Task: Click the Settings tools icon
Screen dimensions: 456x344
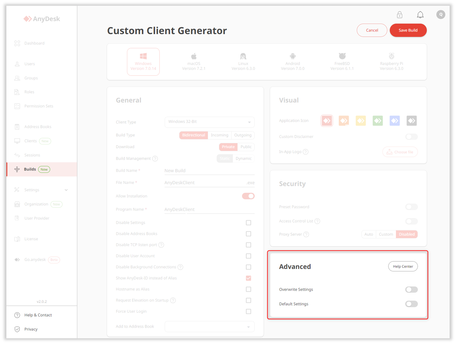Action: 17,190
